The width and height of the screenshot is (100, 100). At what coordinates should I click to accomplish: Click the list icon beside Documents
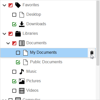tap(22, 43)
